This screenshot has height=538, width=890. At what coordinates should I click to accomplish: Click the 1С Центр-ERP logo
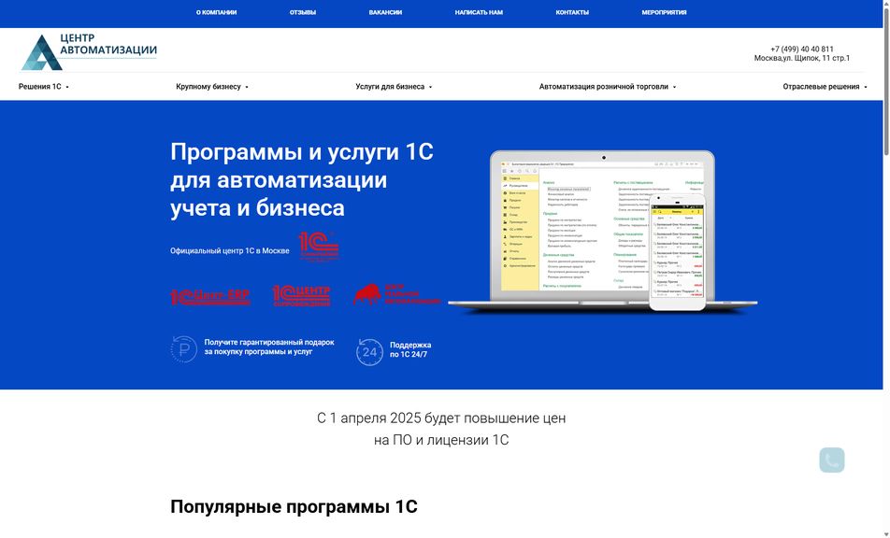pyautogui.click(x=210, y=296)
